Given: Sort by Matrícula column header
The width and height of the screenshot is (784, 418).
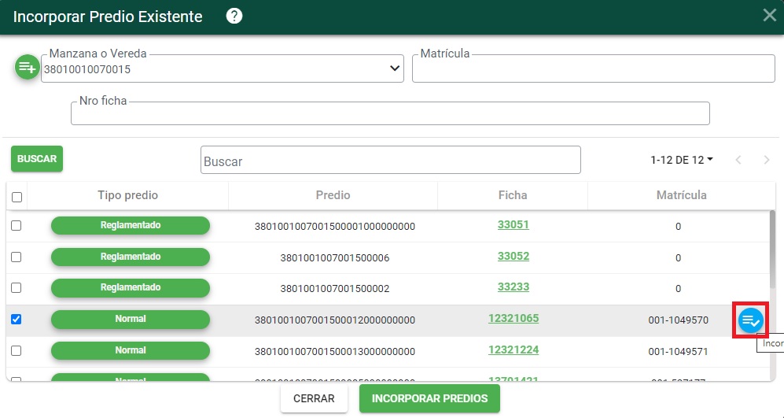Looking at the screenshot, I should click(682, 195).
